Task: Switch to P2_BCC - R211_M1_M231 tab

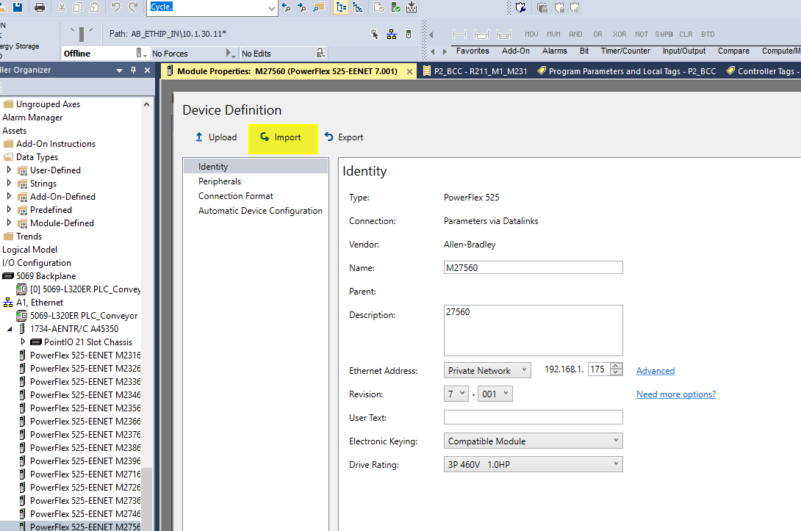Action: [475, 71]
